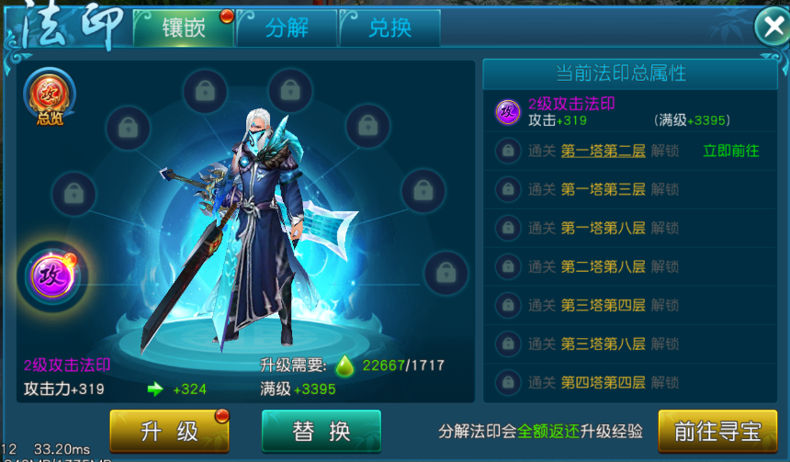
Task: Open the 第一塔第二层 underlined link
Action: tap(604, 151)
